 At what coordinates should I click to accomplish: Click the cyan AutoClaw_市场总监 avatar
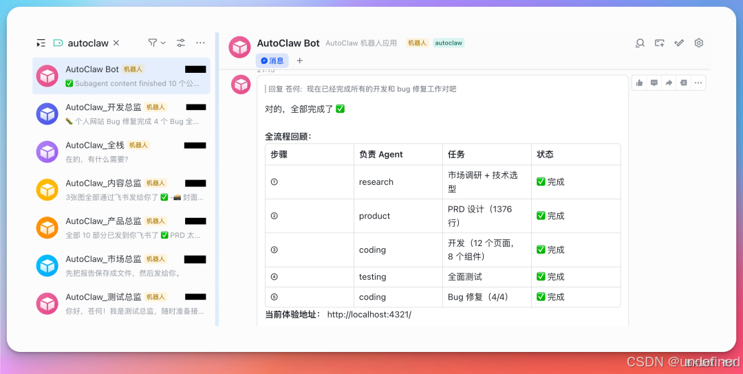[47, 265]
